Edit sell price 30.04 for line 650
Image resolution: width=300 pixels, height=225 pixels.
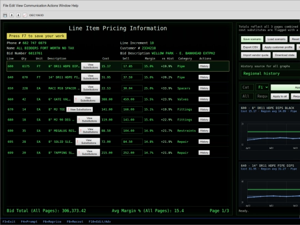click(x=132, y=88)
